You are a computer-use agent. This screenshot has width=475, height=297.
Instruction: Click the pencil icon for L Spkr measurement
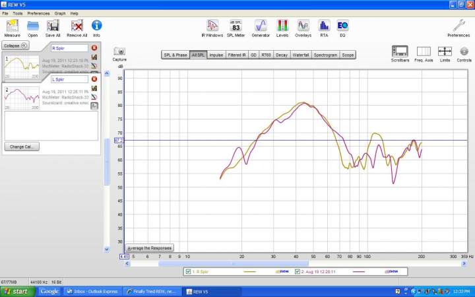coord(94,97)
